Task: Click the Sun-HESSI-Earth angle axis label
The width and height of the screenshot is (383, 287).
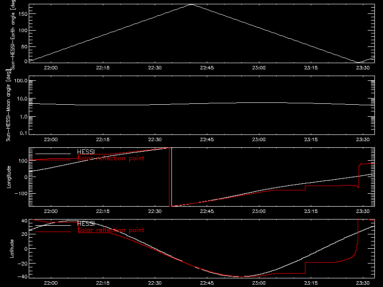Action: (13, 34)
